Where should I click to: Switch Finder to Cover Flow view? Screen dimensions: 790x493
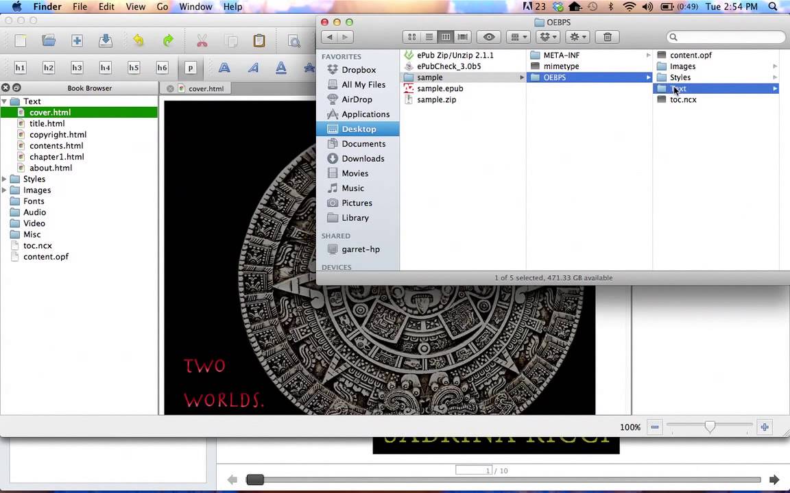click(x=462, y=37)
